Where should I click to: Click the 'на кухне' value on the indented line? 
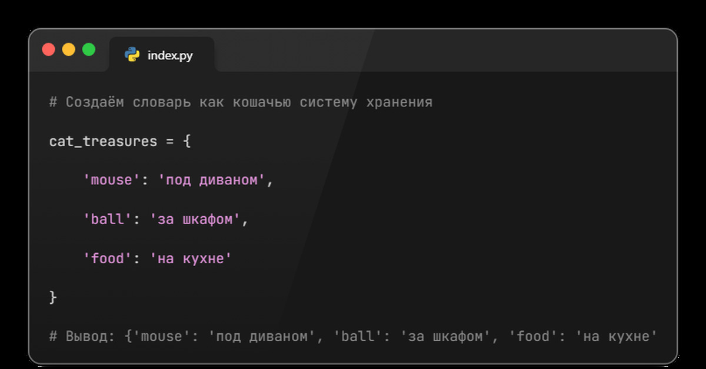coord(191,258)
